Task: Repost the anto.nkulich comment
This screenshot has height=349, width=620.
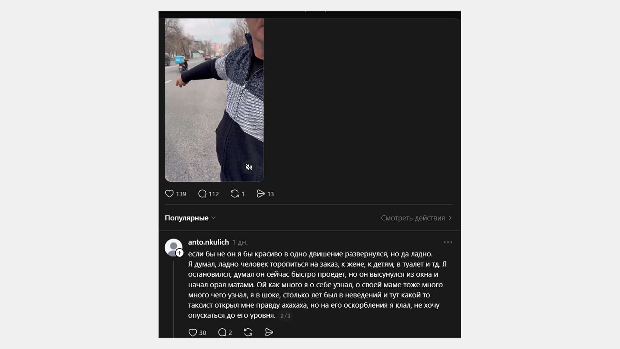Action: [x=248, y=333]
